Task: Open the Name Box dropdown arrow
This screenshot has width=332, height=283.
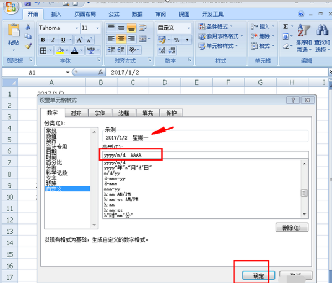Action: click(68, 72)
